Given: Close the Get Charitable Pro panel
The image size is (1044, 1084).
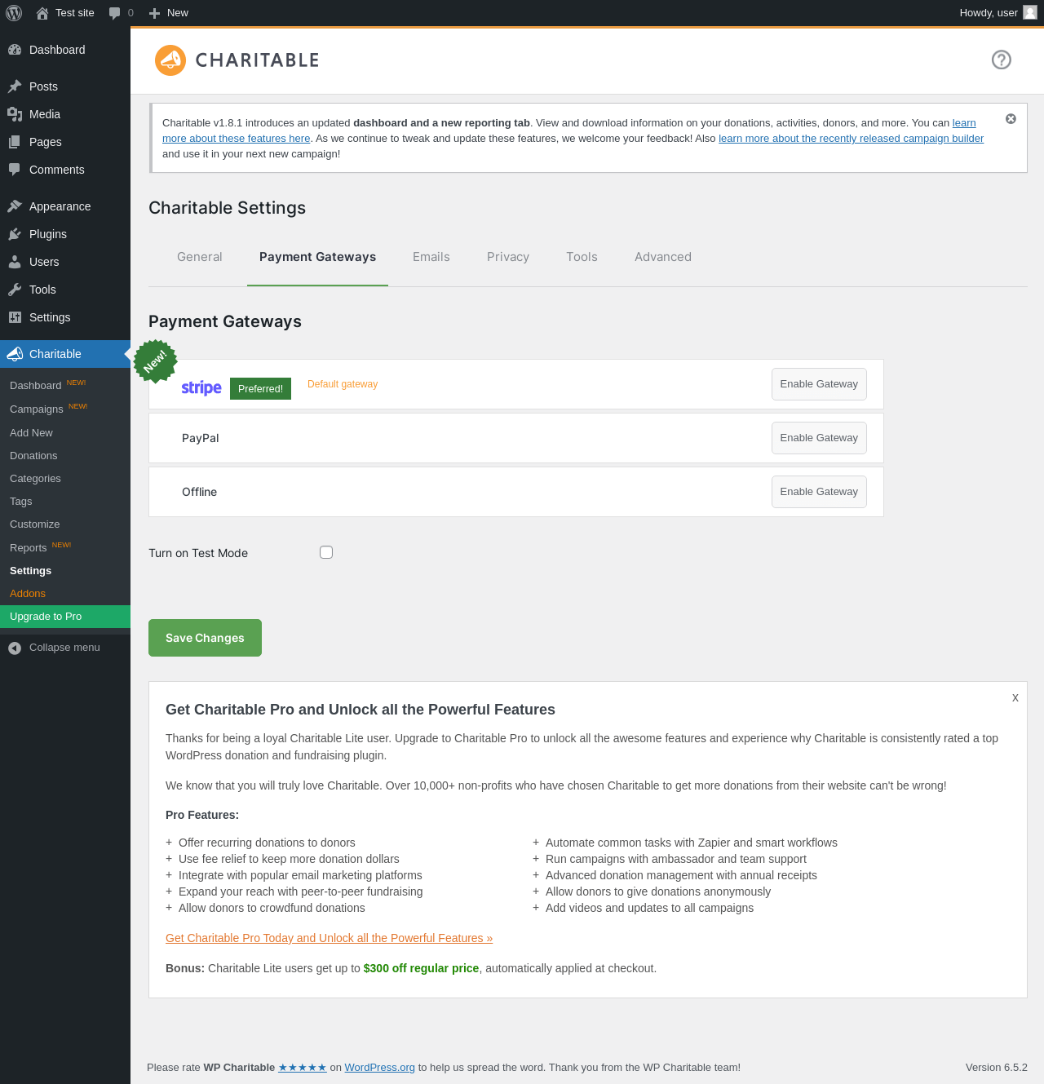Looking at the screenshot, I should click(x=1015, y=697).
